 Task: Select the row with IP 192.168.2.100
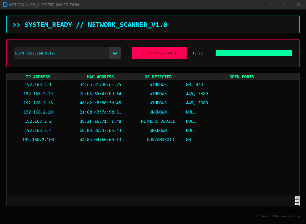(153, 140)
